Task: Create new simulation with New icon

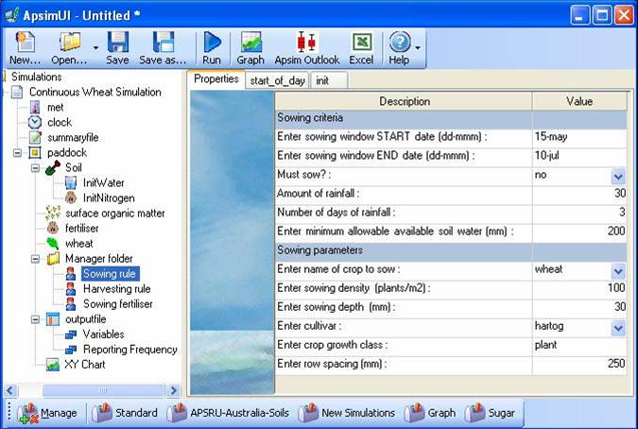Action: 25,47
